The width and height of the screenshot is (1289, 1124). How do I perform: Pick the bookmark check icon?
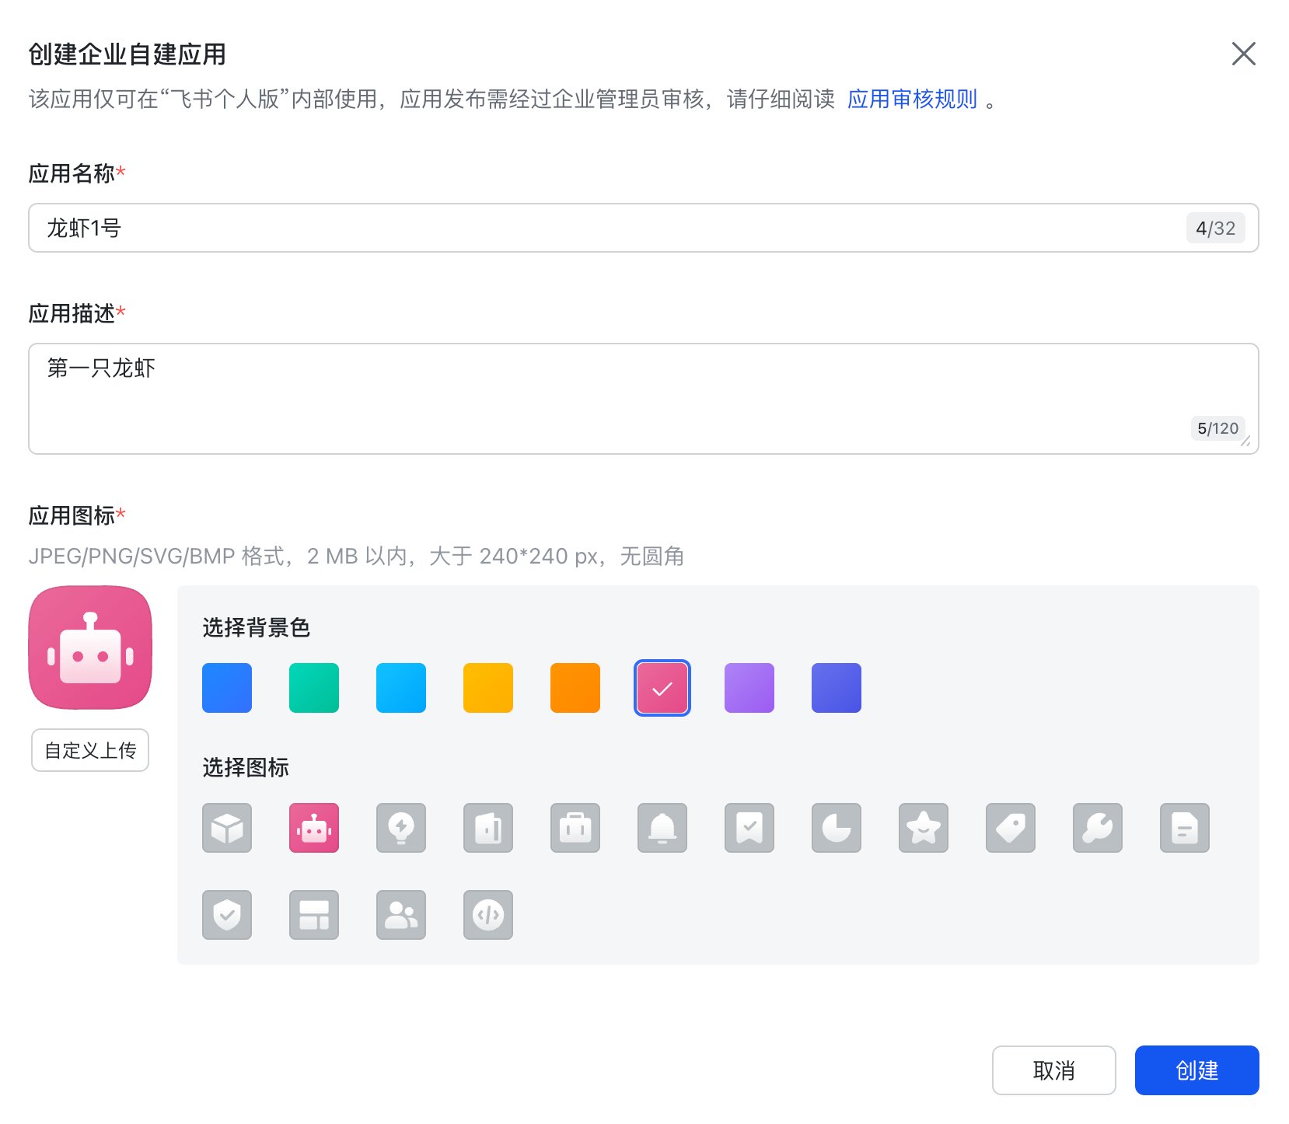tap(749, 828)
